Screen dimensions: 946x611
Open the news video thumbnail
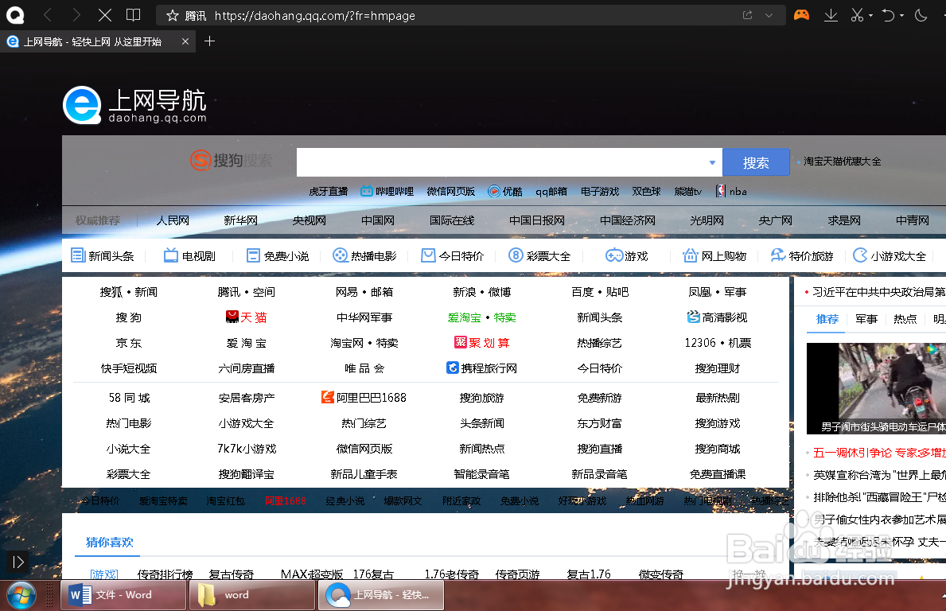click(x=876, y=388)
